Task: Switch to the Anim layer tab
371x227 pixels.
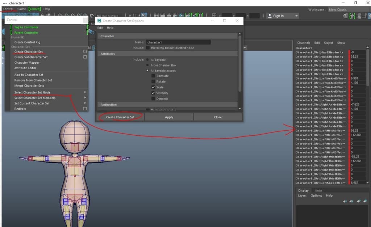Action: coord(318,190)
